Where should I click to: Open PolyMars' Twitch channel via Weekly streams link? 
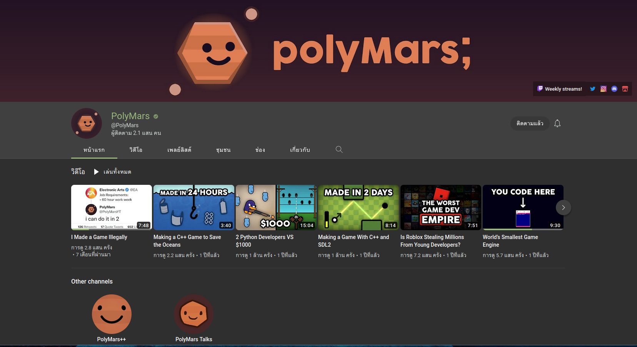560,89
